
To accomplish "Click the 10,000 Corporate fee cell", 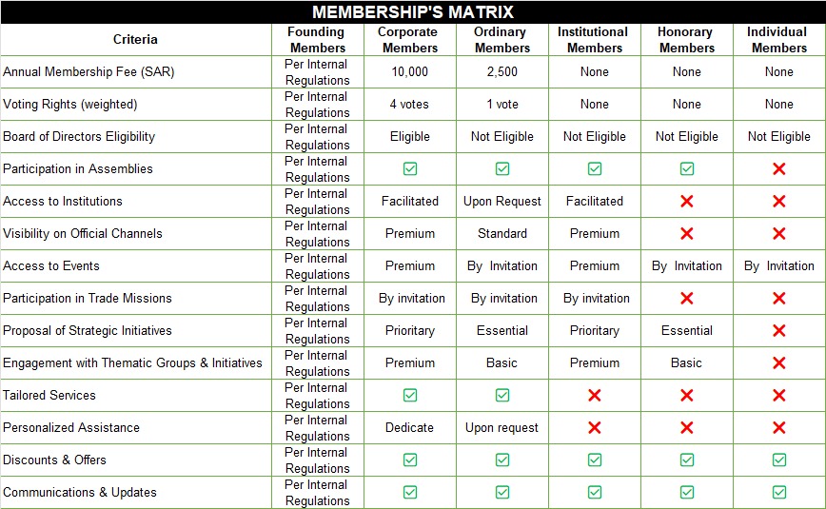I will [410, 71].
